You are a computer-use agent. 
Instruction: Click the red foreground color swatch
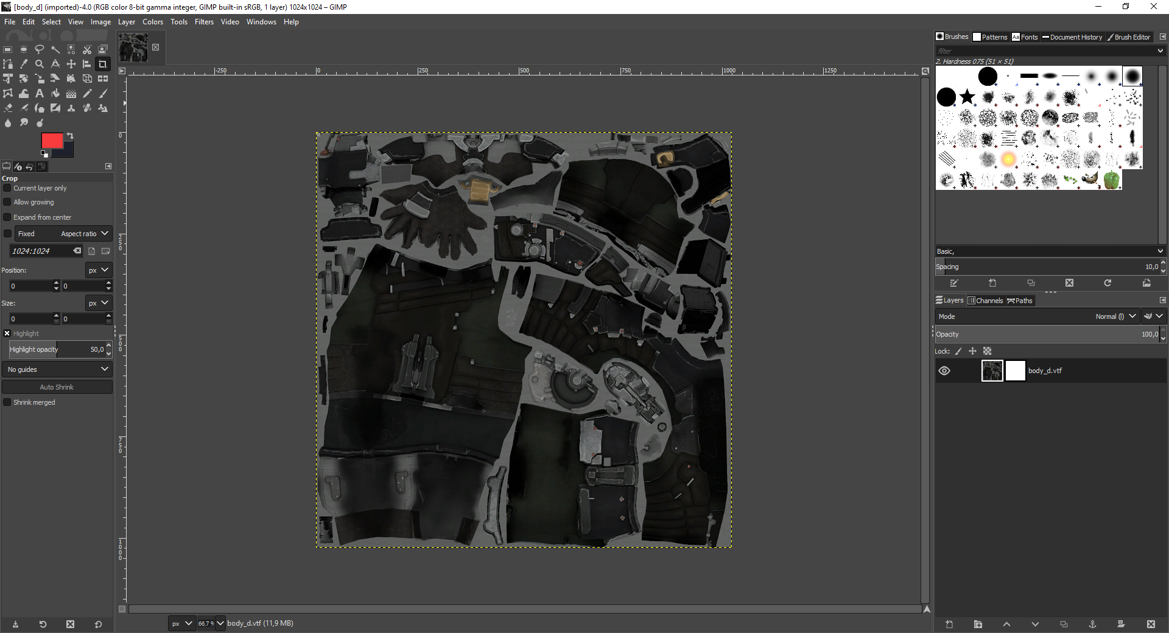pos(51,141)
